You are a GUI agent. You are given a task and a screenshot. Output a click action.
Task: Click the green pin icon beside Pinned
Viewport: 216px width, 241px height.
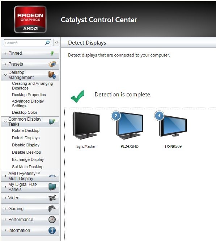click(52, 53)
